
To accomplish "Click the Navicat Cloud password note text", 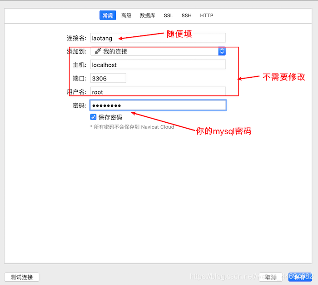I will pyautogui.click(x=132, y=127).
